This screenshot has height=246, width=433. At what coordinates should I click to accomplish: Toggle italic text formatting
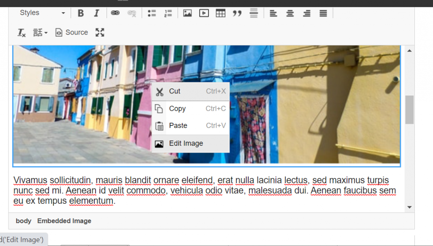pos(96,13)
